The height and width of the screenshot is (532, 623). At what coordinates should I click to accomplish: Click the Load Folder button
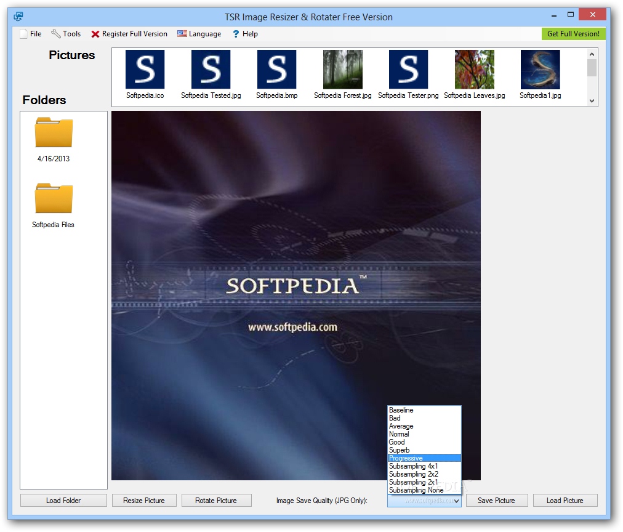63,501
